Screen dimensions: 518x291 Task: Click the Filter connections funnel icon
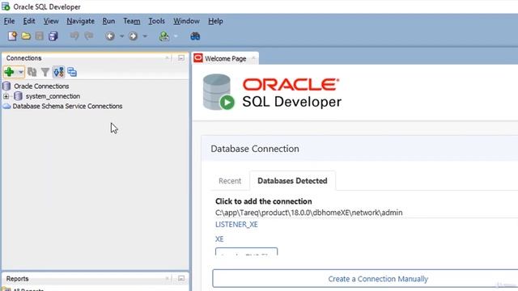click(45, 72)
